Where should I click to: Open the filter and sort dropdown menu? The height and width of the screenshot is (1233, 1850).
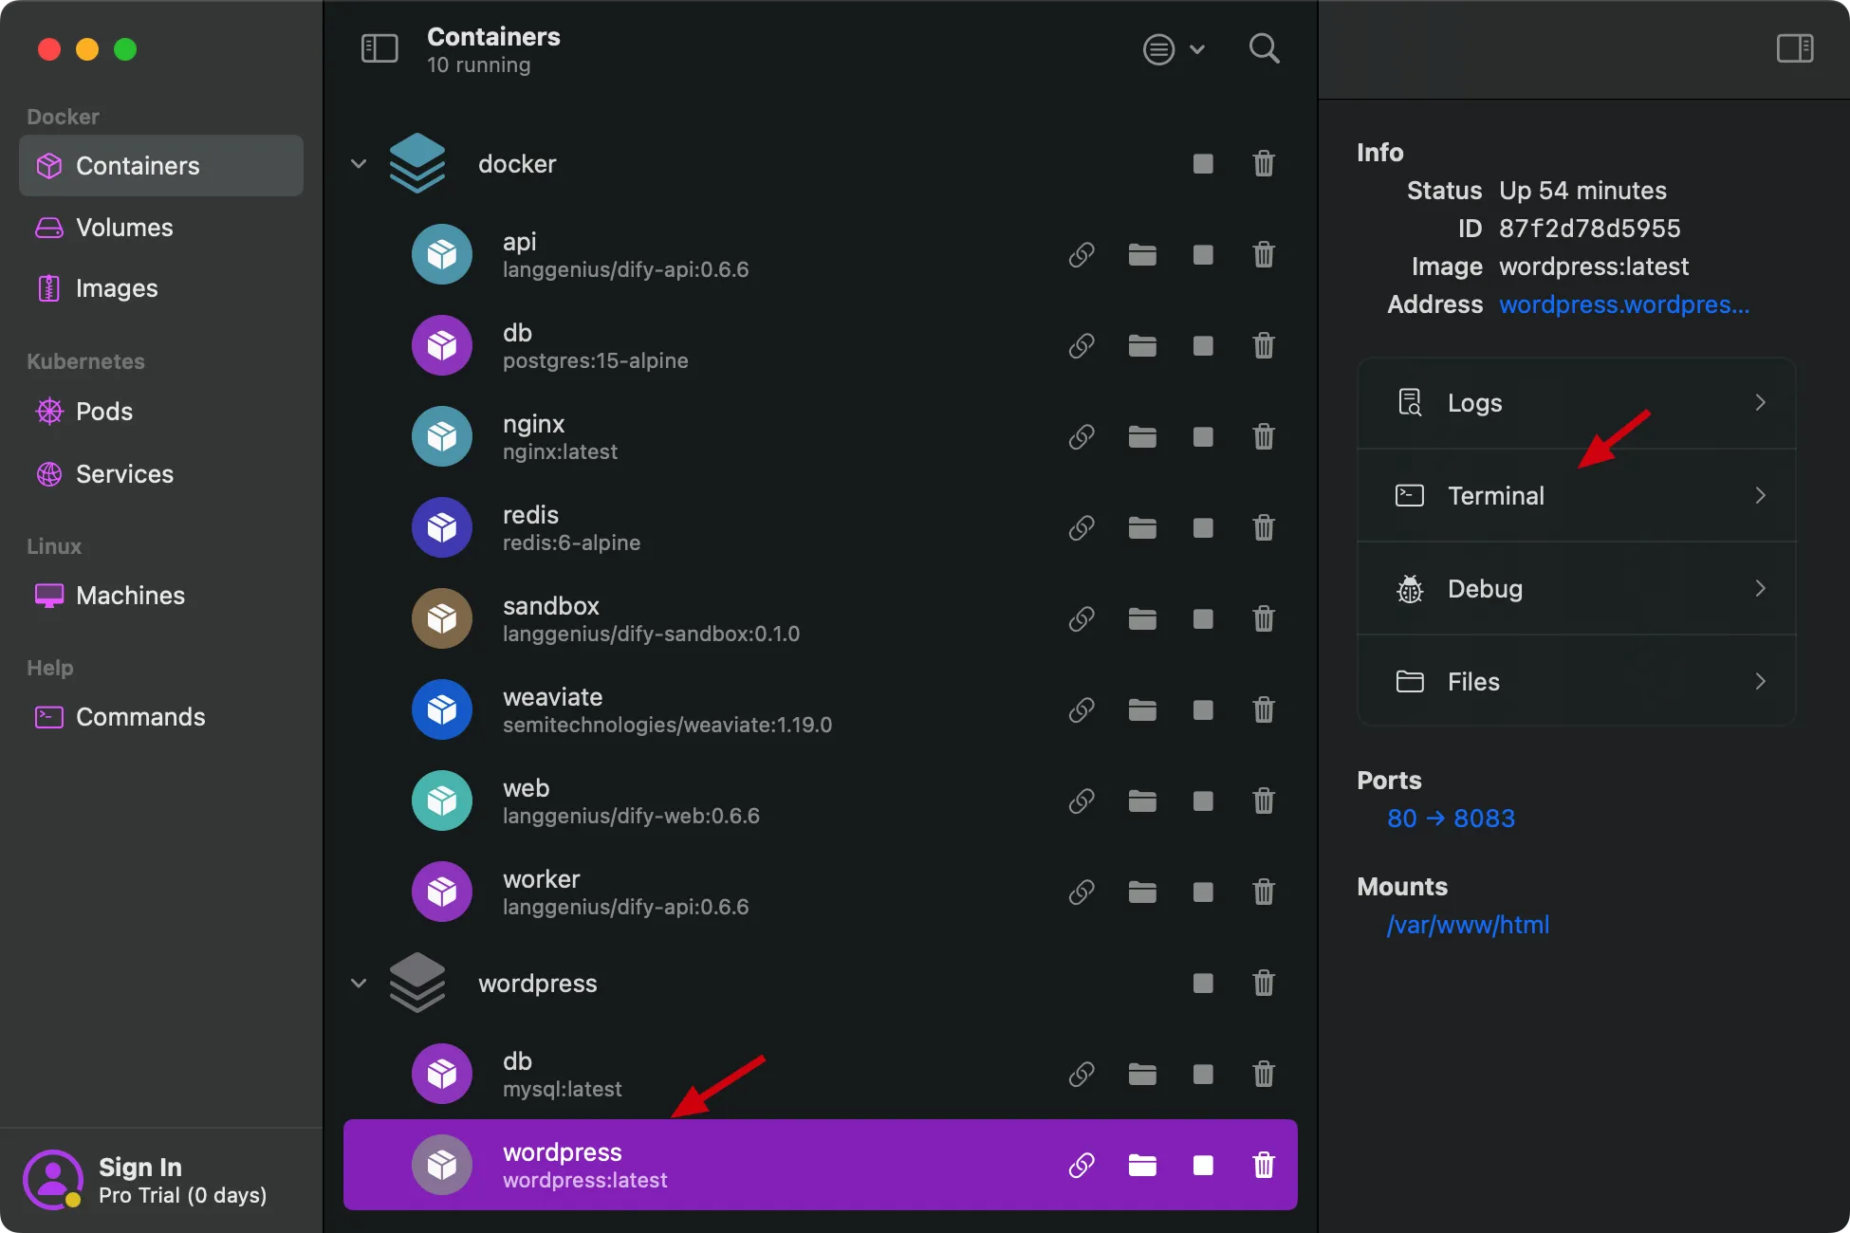pyautogui.click(x=1175, y=49)
